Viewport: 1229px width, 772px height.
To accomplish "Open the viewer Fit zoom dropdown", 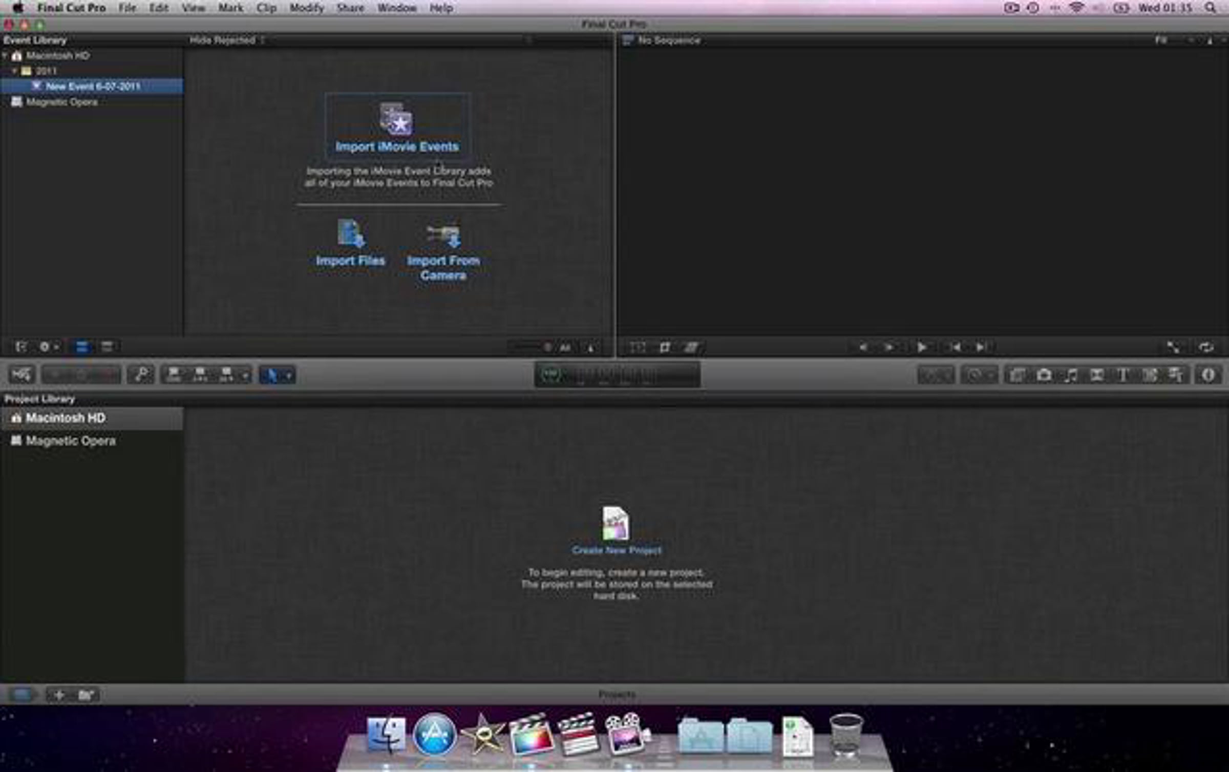I will click(x=1162, y=40).
